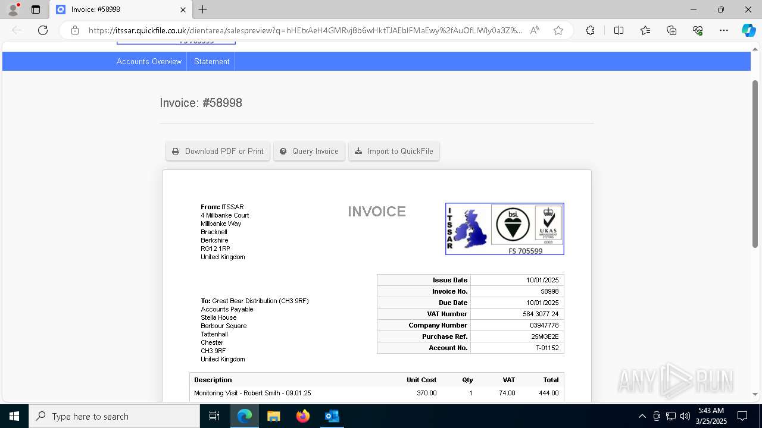Select Company Number value 03947778
Image resolution: width=762 pixels, height=428 pixels.
tap(544, 325)
